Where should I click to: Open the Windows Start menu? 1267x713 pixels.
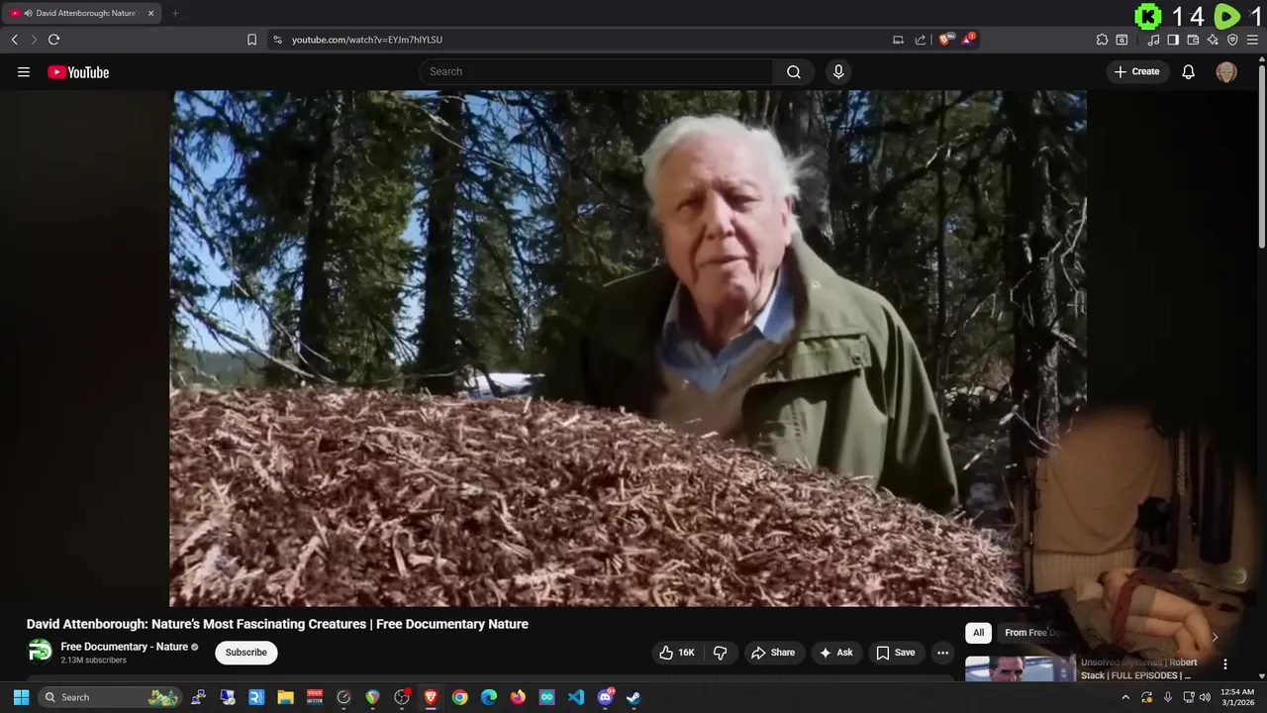point(21,697)
